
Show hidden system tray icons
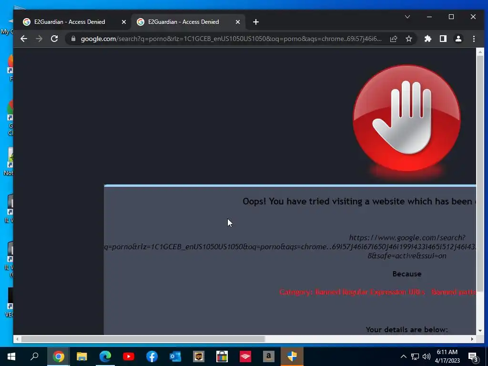coord(403,356)
